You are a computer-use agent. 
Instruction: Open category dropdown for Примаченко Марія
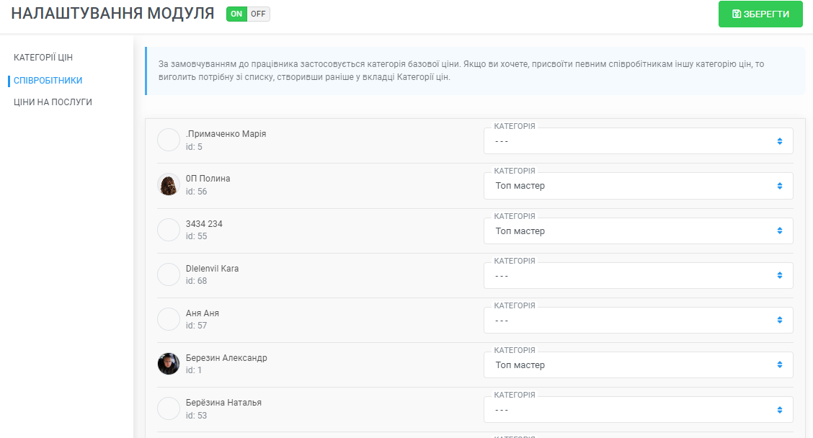[x=639, y=141]
